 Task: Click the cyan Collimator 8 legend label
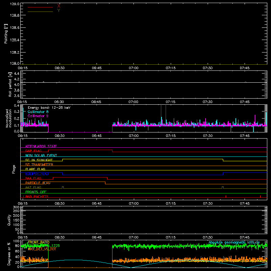click(x=38, y=112)
